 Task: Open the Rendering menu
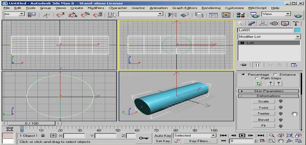pos(211,8)
